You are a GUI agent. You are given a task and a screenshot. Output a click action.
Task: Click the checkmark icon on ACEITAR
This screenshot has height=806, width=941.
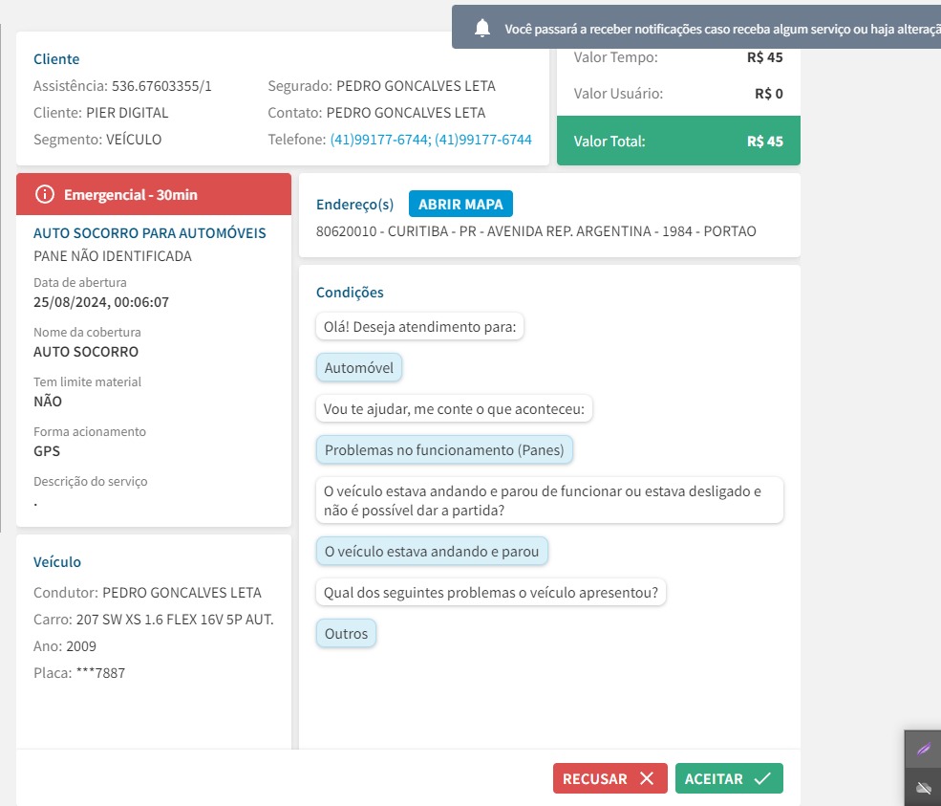(762, 778)
